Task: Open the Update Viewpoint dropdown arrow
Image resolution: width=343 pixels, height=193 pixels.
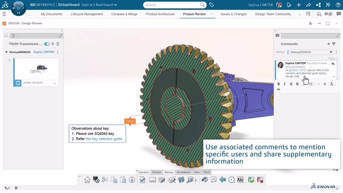Action: pyautogui.click(x=54, y=83)
